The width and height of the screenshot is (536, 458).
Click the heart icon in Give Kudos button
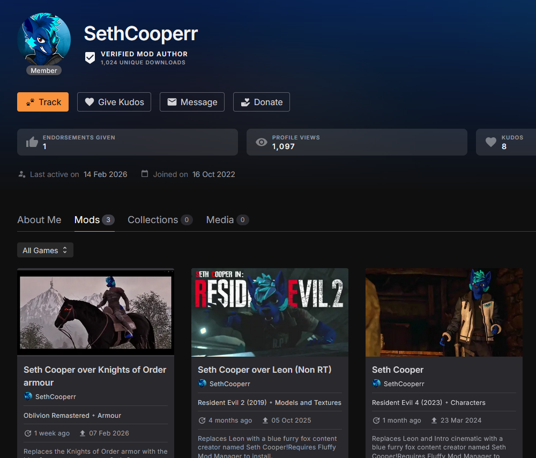pyautogui.click(x=90, y=102)
